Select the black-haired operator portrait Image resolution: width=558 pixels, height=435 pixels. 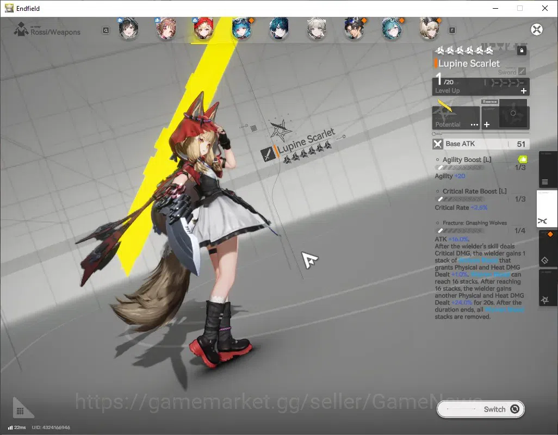(128, 28)
